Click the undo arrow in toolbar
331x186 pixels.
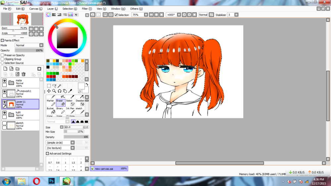[x=93, y=15]
